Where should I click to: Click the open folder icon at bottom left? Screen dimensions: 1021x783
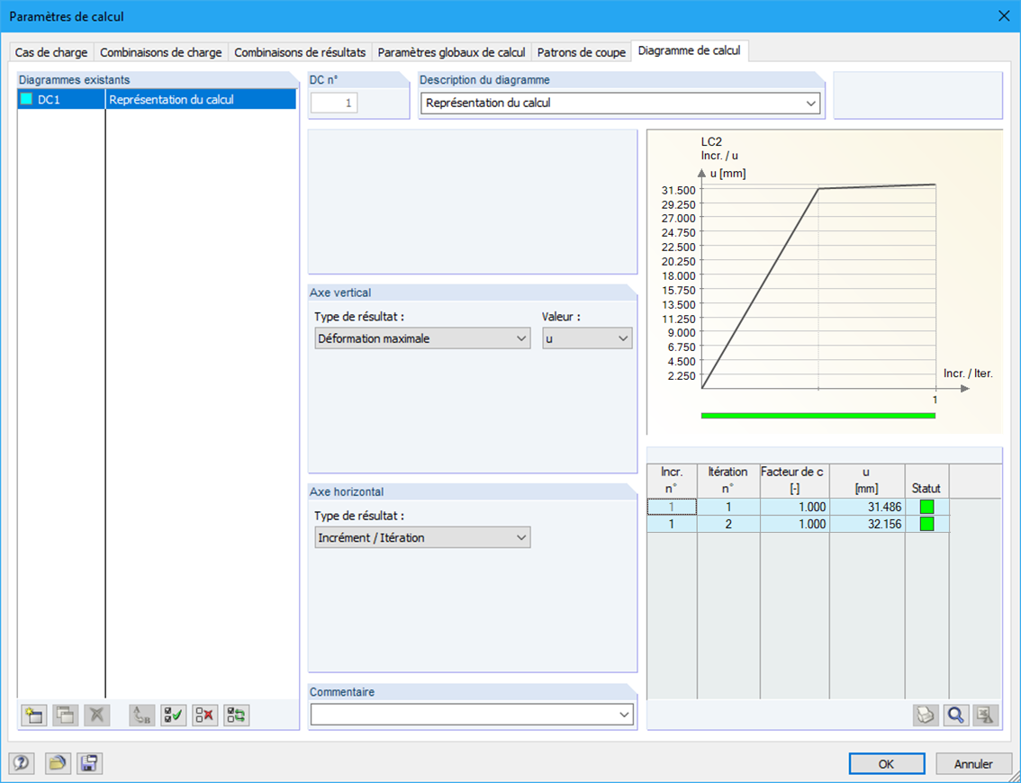click(x=58, y=763)
